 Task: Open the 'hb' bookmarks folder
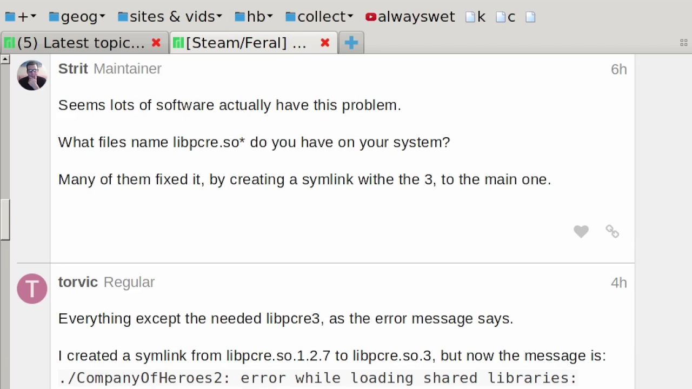[x=254, y=17]
